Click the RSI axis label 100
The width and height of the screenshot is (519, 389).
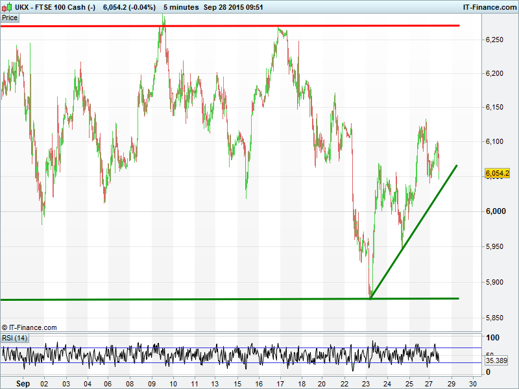coord(492,338)
